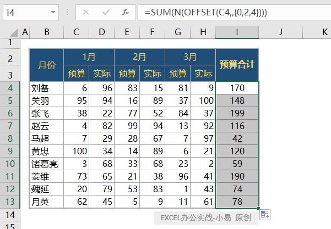Click the 月份 header cell
The width and height of the screenshot is (331, 229).
[x=47, y=65]
